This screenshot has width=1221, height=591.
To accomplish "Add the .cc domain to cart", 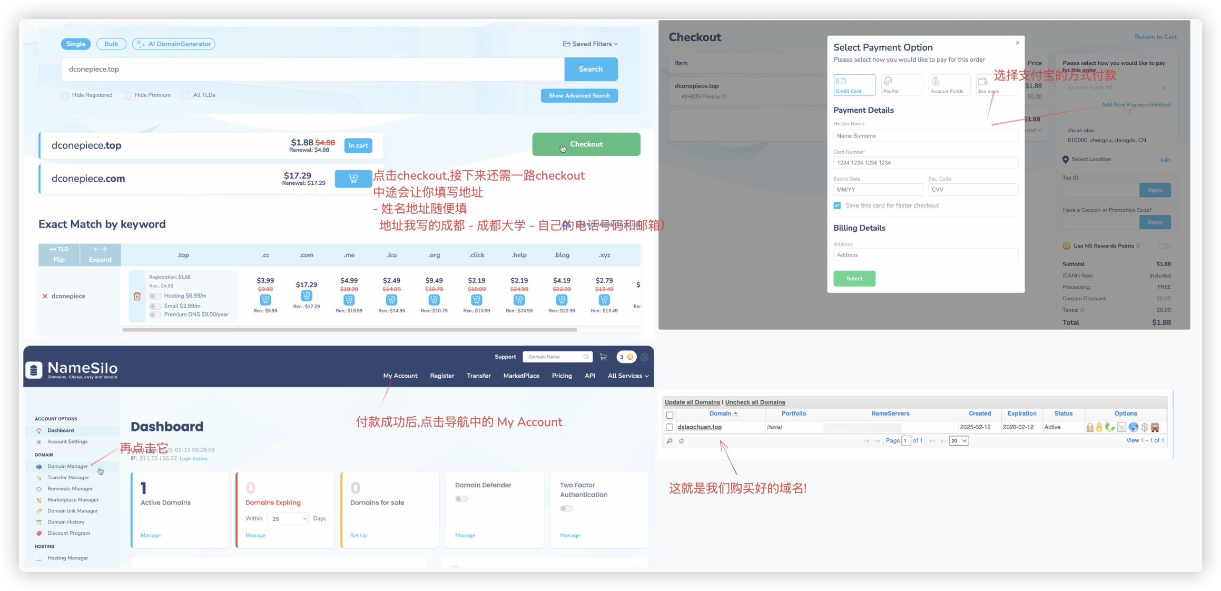I will 265,300.
